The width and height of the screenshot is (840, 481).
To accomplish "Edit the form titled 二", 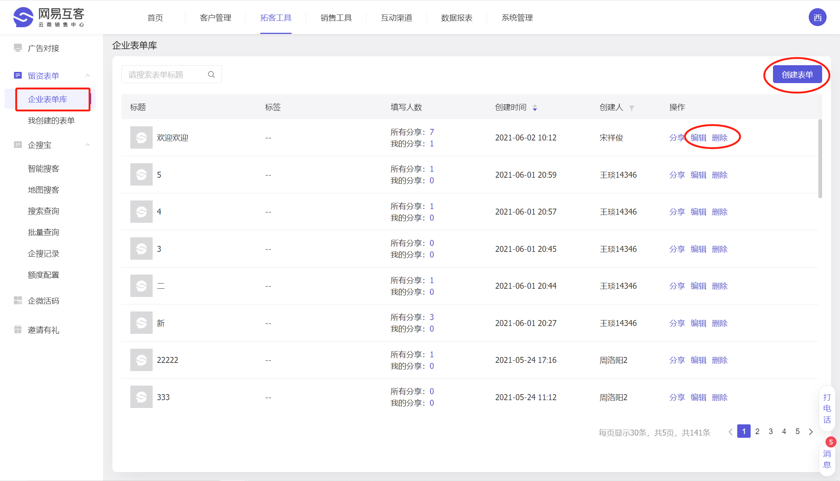I will [698, 286].
